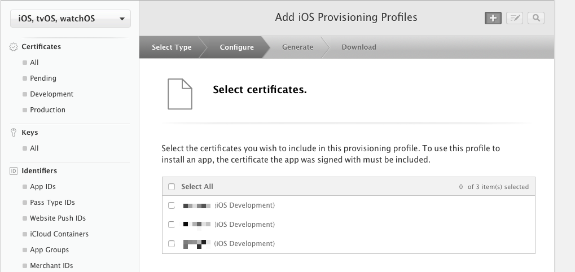The image size is (575, 272).
Task: Click the edit pencil icon
Action: point(515,18)
